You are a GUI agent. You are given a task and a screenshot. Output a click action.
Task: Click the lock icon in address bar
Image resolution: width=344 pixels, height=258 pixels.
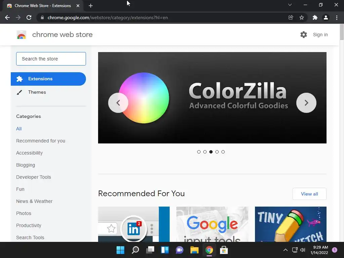point(42,17)
